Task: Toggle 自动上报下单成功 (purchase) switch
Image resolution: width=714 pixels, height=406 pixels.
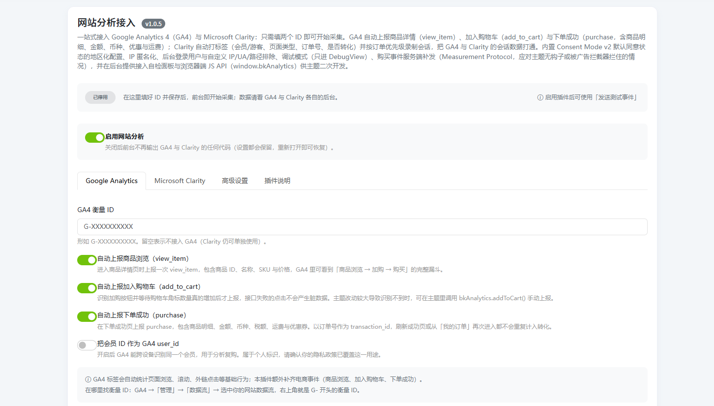Action: coord(87,316)
